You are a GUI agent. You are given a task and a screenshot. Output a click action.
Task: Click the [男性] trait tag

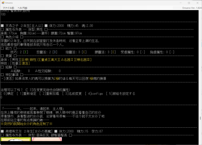coord(15,60)
